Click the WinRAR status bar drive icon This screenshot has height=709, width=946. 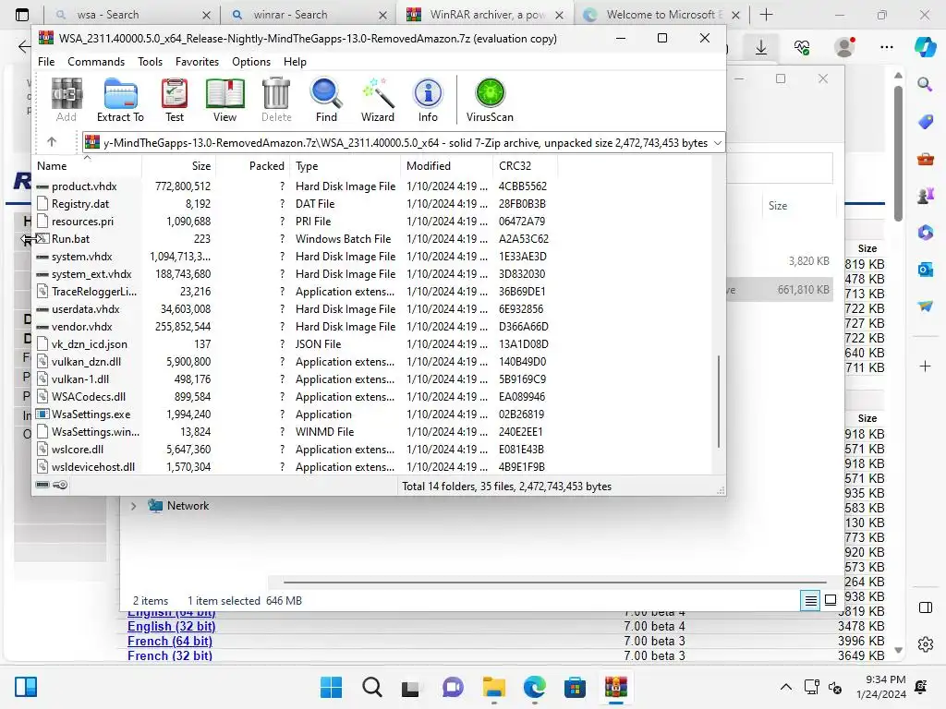coord(42,485)
